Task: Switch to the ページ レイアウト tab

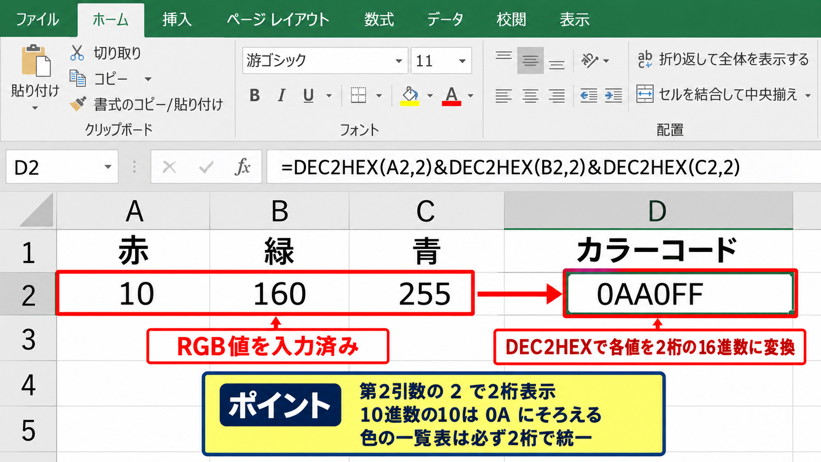Action: pos(278,20)
